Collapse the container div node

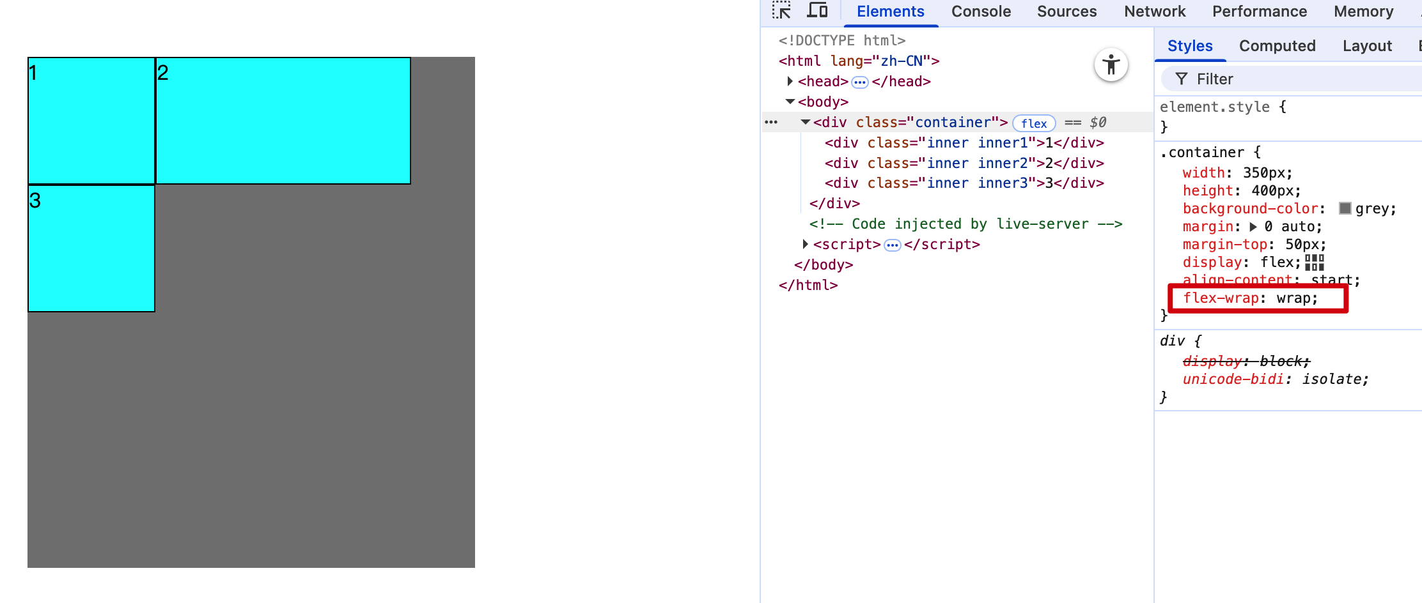click(x=806, y=122)
